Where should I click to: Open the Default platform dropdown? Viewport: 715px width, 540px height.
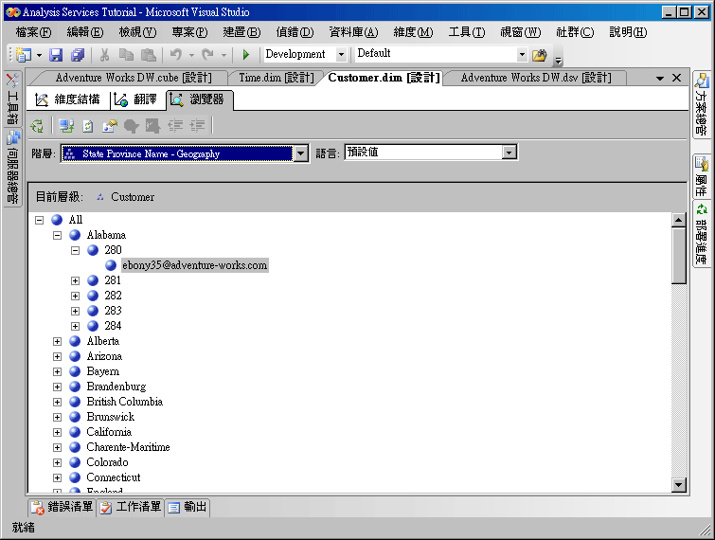522,55
